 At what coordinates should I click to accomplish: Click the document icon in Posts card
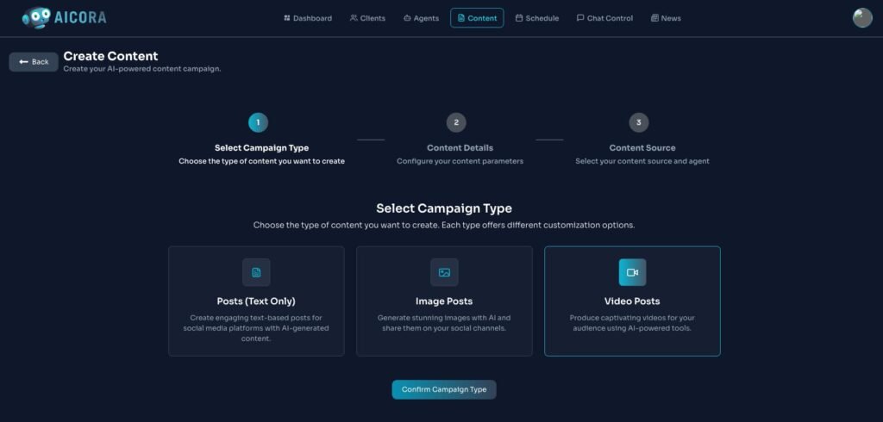(256, 272)
